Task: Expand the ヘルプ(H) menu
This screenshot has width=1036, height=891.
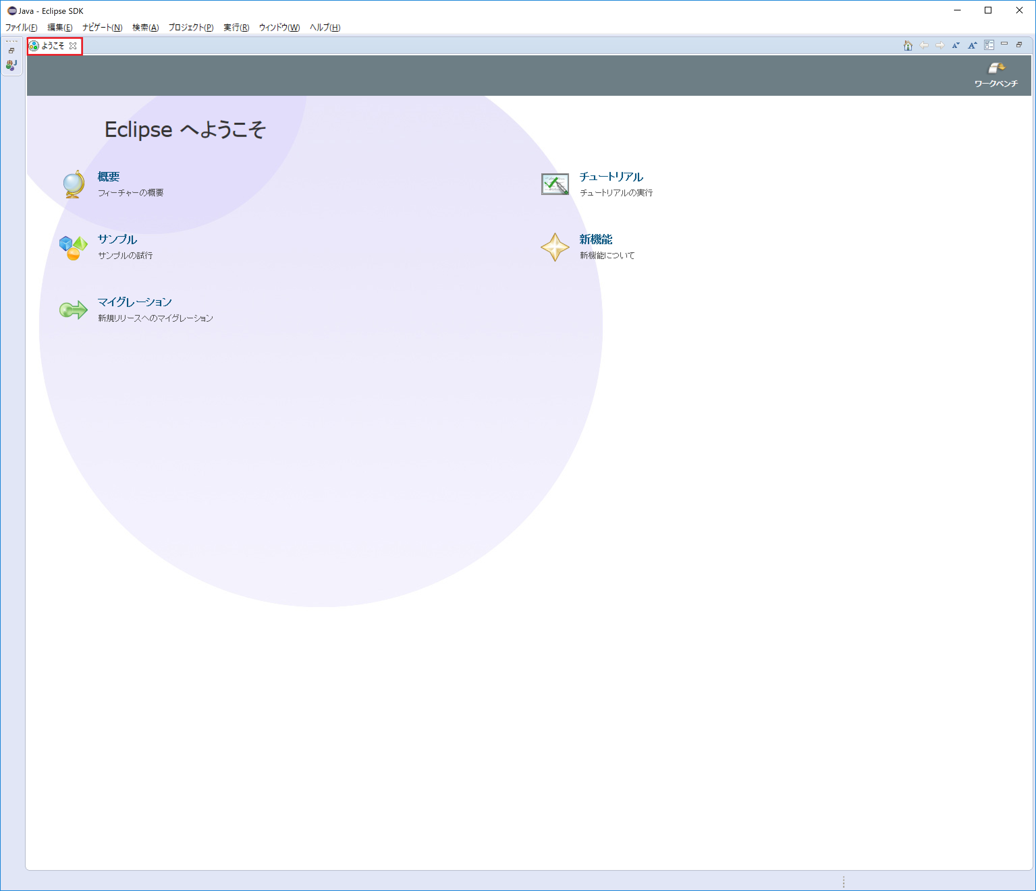Action: (325, 27)
